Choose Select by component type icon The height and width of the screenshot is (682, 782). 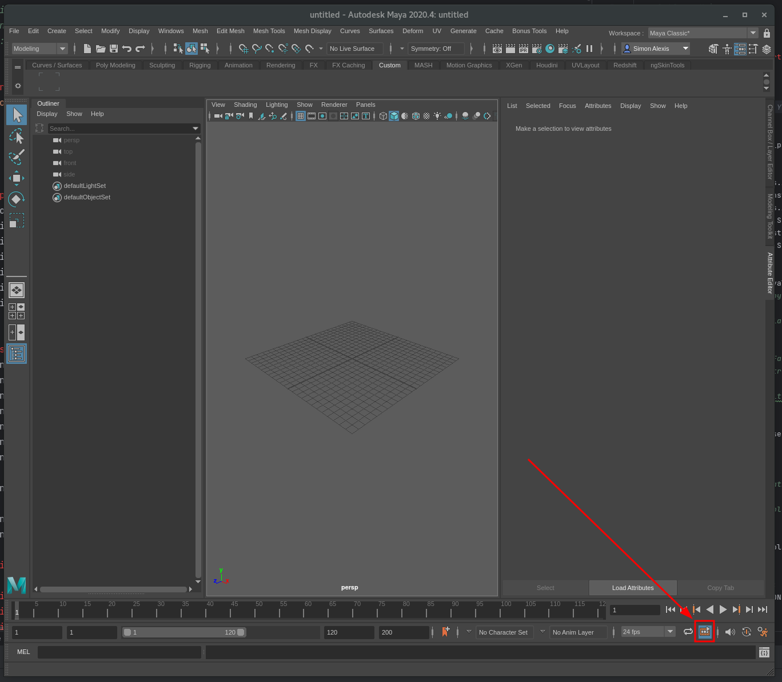pos(205,49)
